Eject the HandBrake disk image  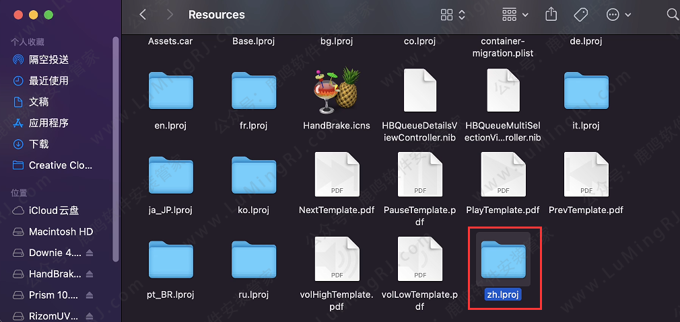point(90,274)
